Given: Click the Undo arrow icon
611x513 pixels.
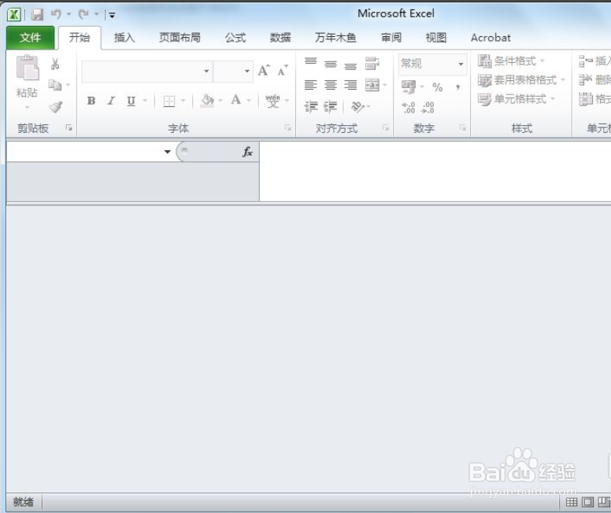Looking at the screenshot, I should point(56,14).
